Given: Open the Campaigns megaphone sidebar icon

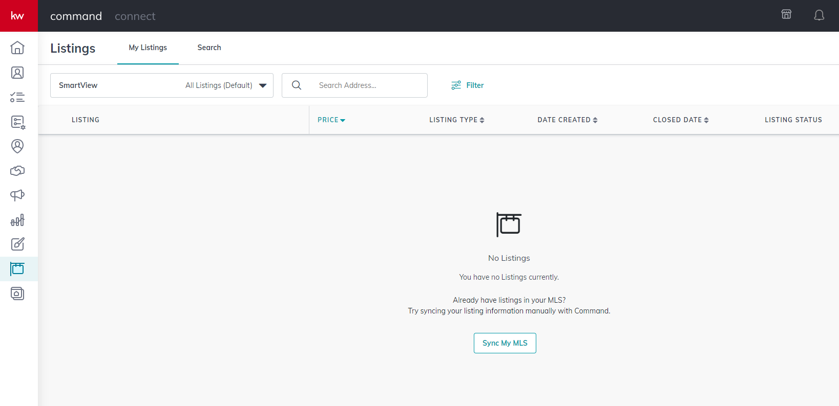Looking at the screenshot, I should coord(17,195).
